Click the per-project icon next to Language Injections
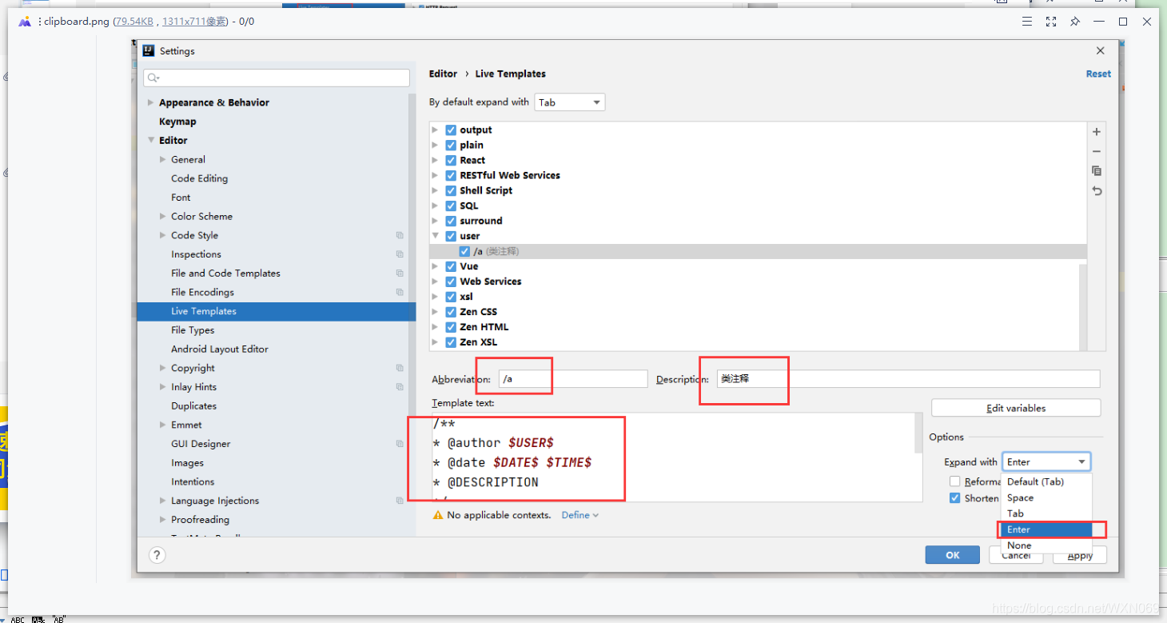The image size is (1167, 623). [400, 501]
